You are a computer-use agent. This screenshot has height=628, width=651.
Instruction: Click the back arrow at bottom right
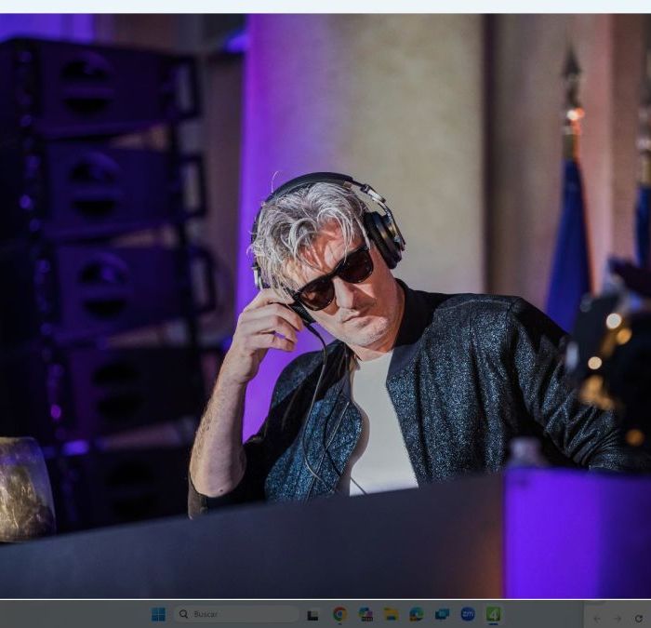(x=597, y=619)
